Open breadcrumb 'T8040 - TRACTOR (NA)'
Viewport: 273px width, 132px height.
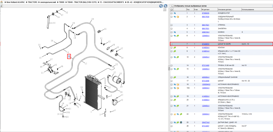(x=82, y=2)
